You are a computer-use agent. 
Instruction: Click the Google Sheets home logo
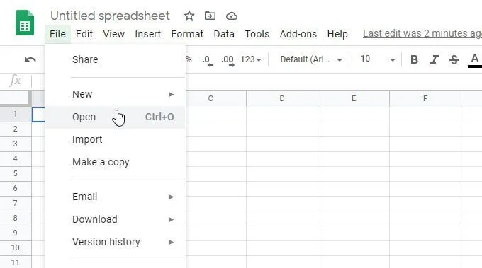click(x=25, y=23)
